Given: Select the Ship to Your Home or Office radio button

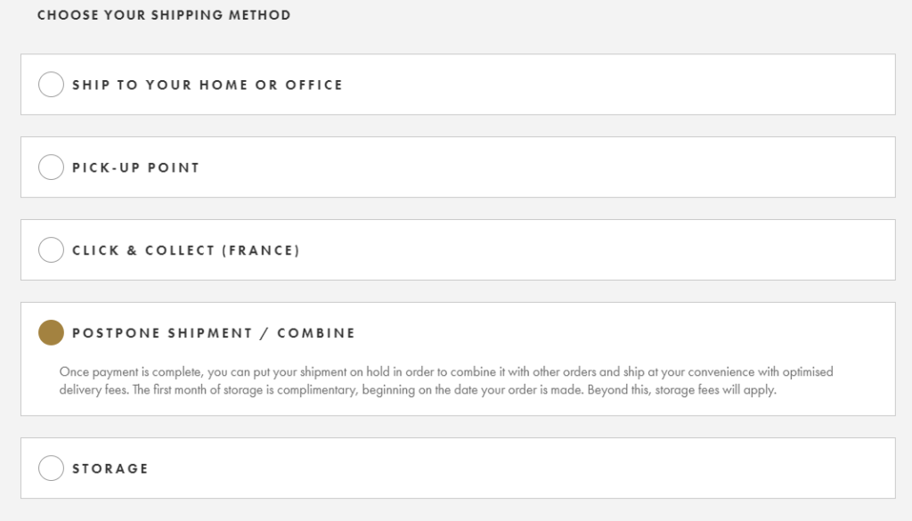Looking at the screenshot, I should [x=51, y=85].
